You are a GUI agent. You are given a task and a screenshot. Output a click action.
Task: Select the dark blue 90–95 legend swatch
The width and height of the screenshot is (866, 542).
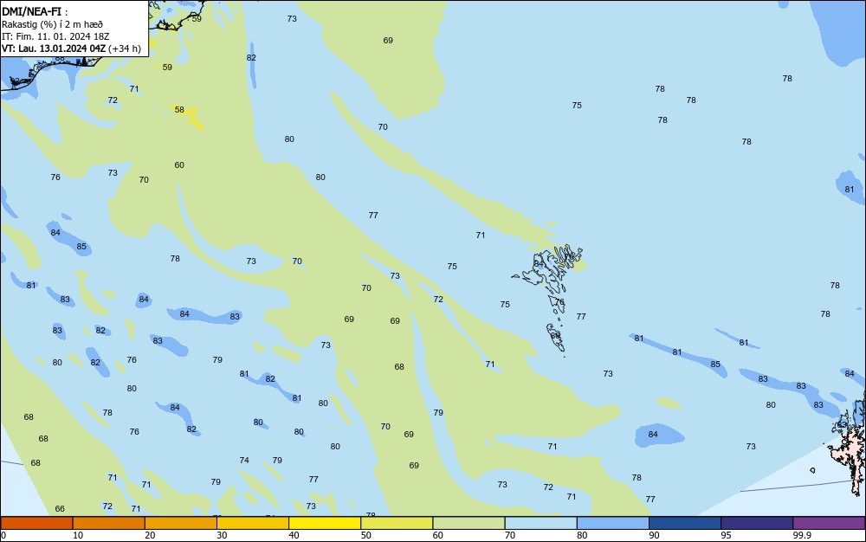coord(685,523)
